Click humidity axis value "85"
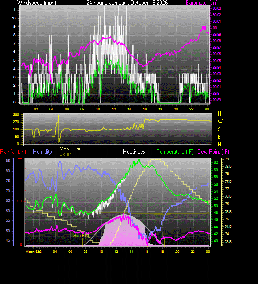 pyautogui.click(x=8, y=161)
